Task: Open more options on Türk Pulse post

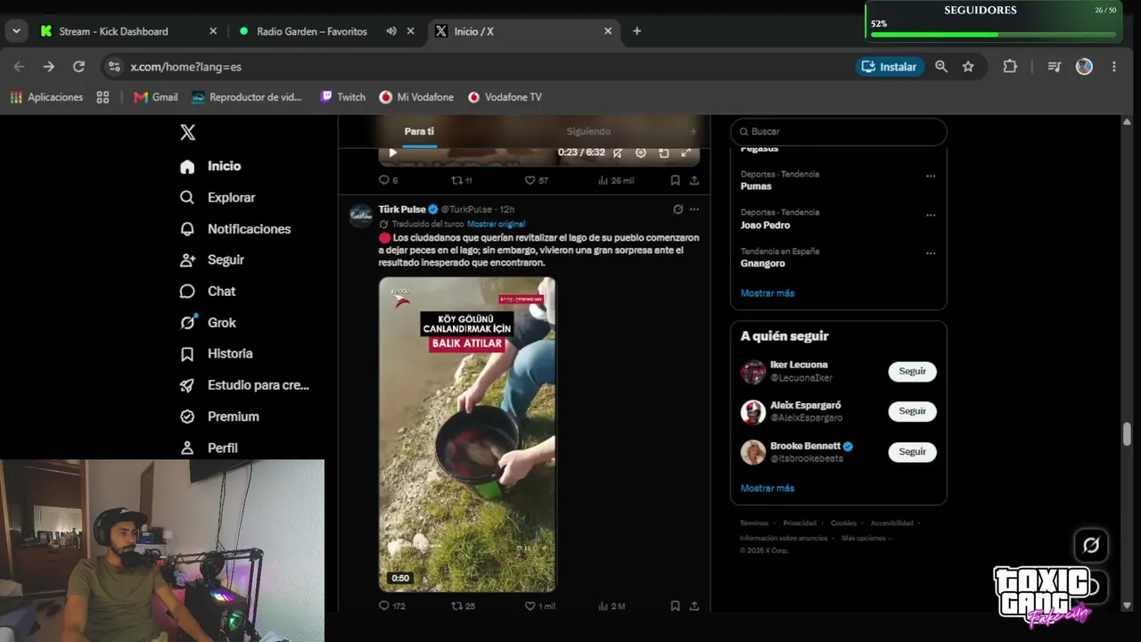Action: [x=694, y=210]
